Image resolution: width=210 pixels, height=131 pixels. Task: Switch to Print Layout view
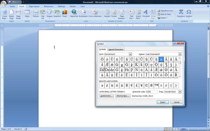[x=166, y=129]
